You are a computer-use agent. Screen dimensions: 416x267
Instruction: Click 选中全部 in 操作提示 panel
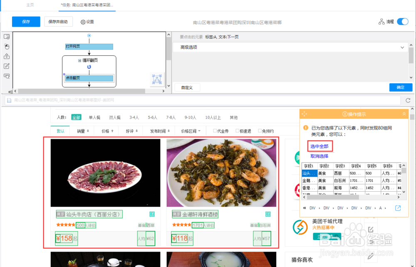(x=319, y=146)
